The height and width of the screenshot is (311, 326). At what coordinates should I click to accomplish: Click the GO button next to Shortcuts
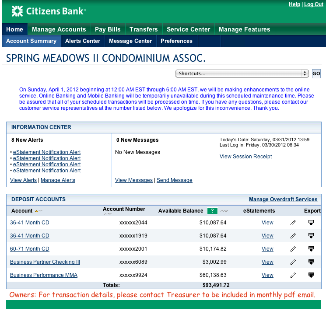[x=316, y=73]
